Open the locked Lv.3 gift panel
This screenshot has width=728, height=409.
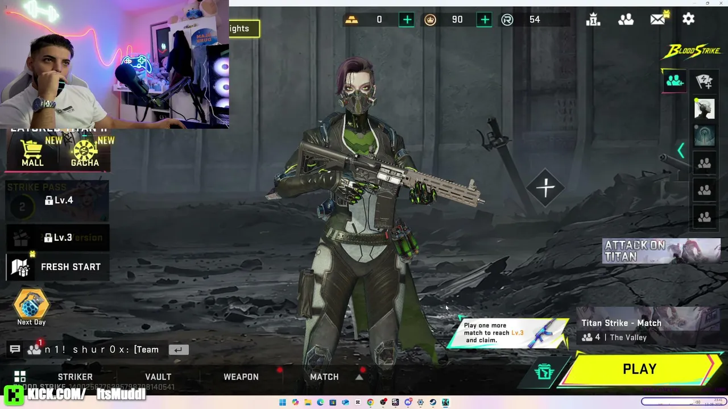click(57, 237)
